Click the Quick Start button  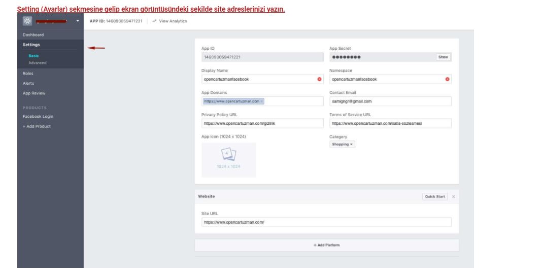435,196
